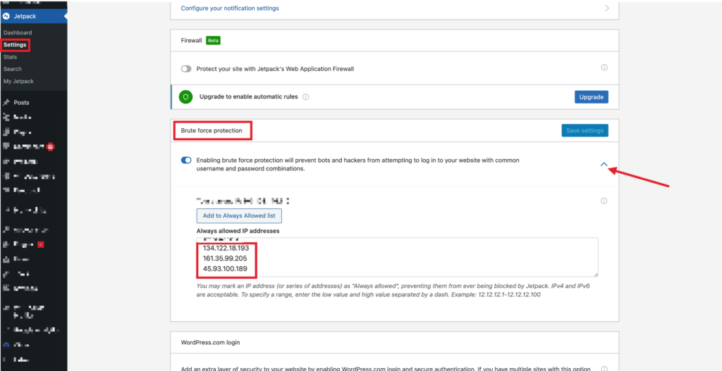Click the Firewall section heading

click(x=192, y=40)
